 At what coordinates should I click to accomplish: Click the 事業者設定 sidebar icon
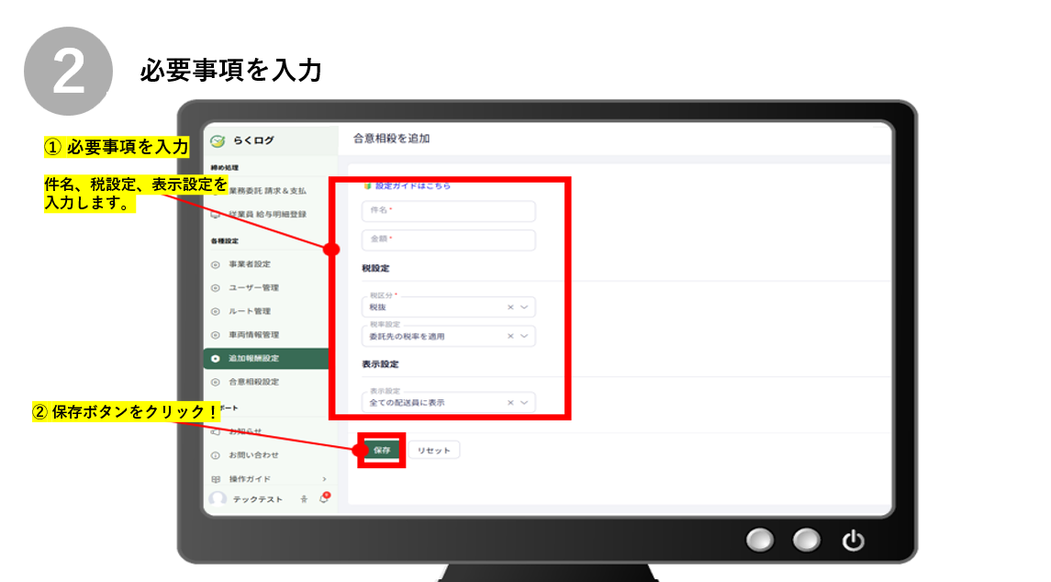coord(216,264)
